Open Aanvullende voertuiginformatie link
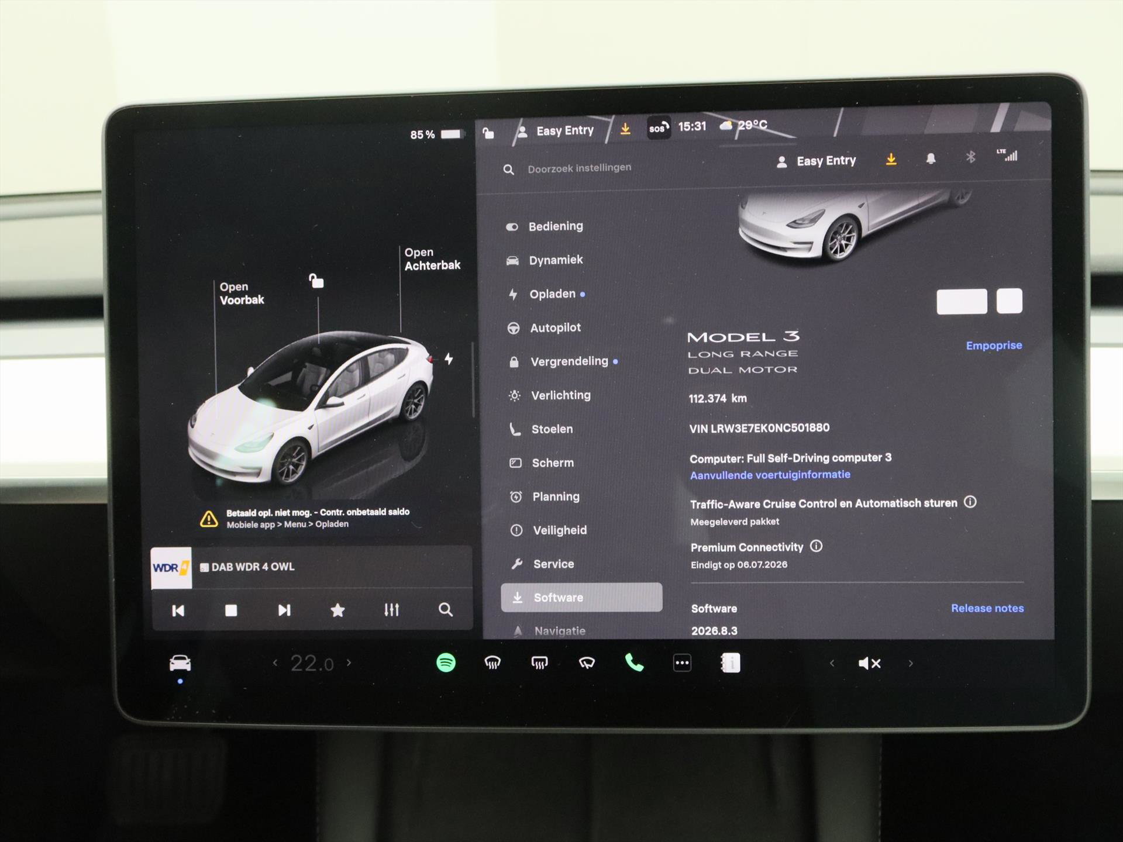1123x842 pixels. [x=770, y=475]
